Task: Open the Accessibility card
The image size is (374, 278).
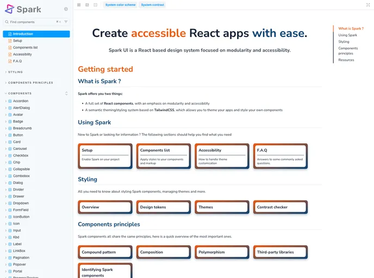Action: [222, 156]
